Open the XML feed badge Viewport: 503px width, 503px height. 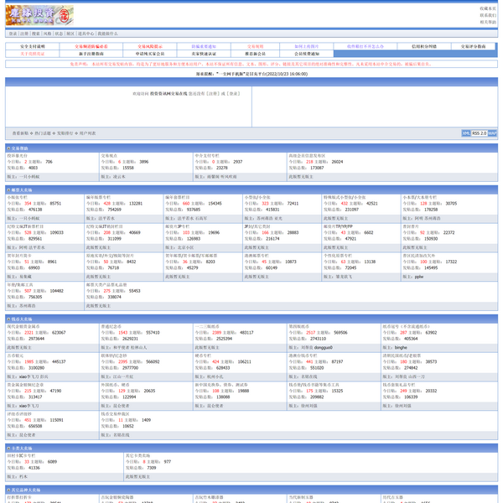466,133
